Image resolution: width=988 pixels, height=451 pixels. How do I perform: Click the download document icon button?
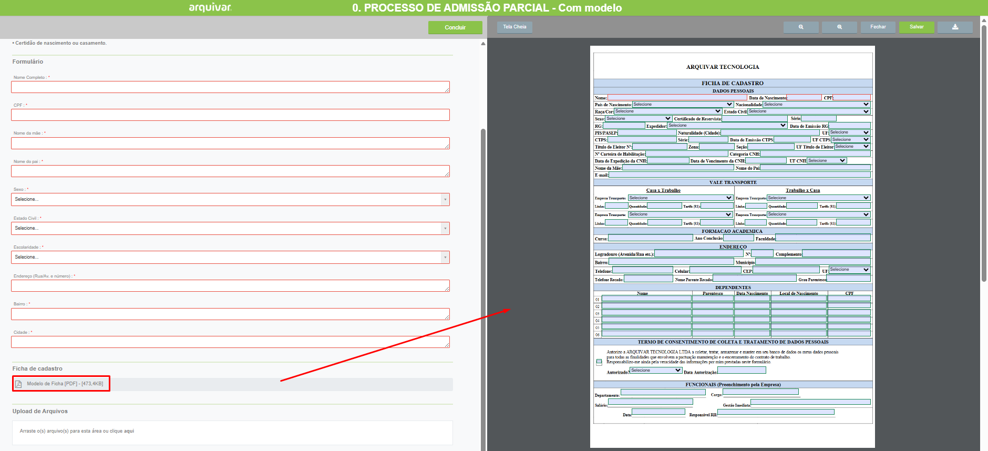click(955, 27)
